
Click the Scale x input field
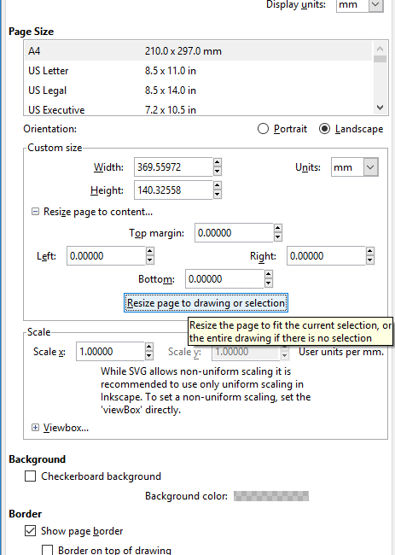[x=110, y=352]
